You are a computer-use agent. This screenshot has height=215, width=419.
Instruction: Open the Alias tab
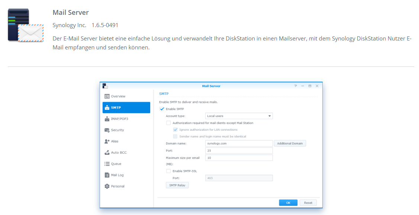[x=126, y=141]
